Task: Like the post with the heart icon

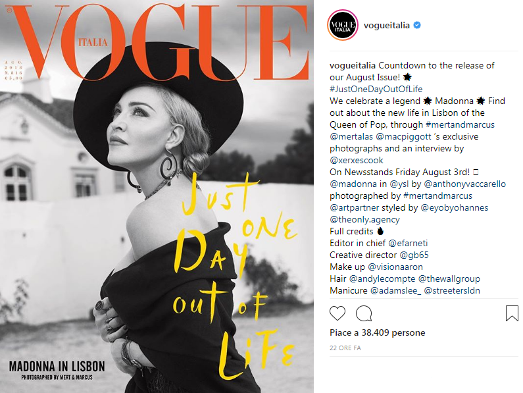Action: pos(337,313)
